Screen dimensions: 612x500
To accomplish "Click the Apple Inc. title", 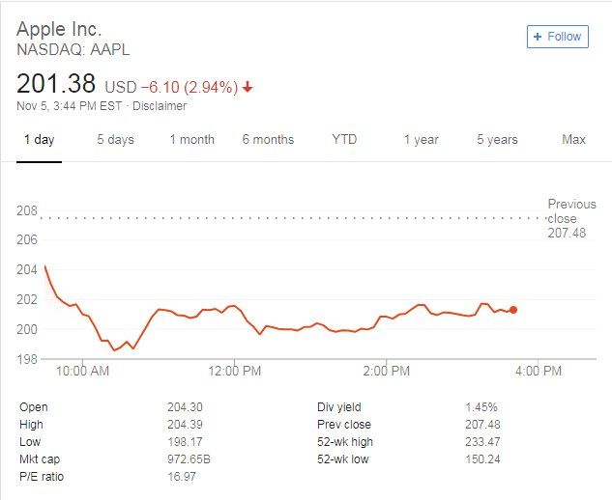I will point(59,28).
